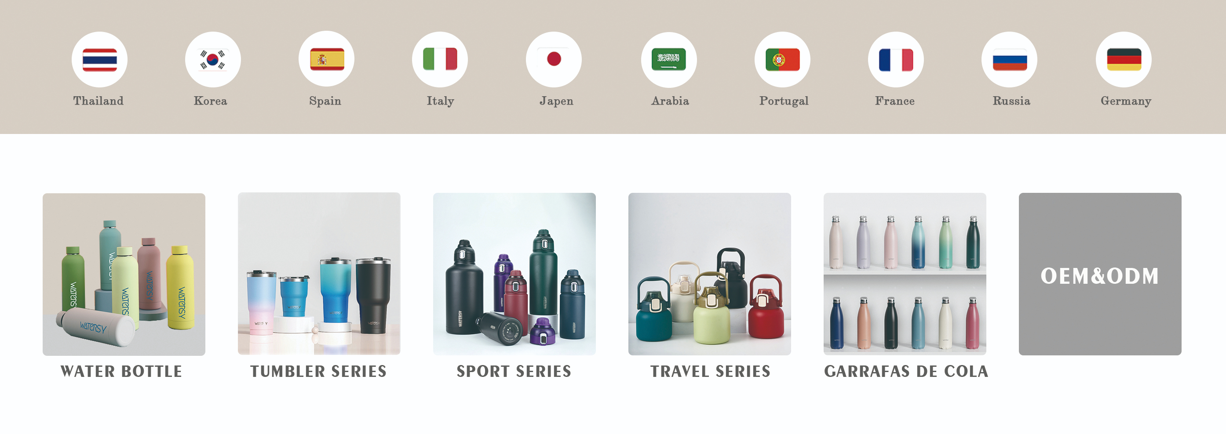Click the TRAVEL SERIES caption link
Screen dimensions: 1226x434
pos(710,371)
